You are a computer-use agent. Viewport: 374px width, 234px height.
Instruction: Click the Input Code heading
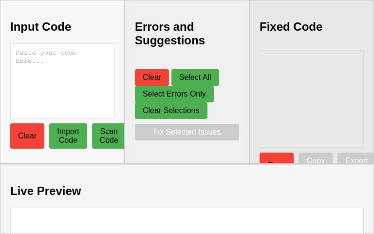(x=41, y=27)
